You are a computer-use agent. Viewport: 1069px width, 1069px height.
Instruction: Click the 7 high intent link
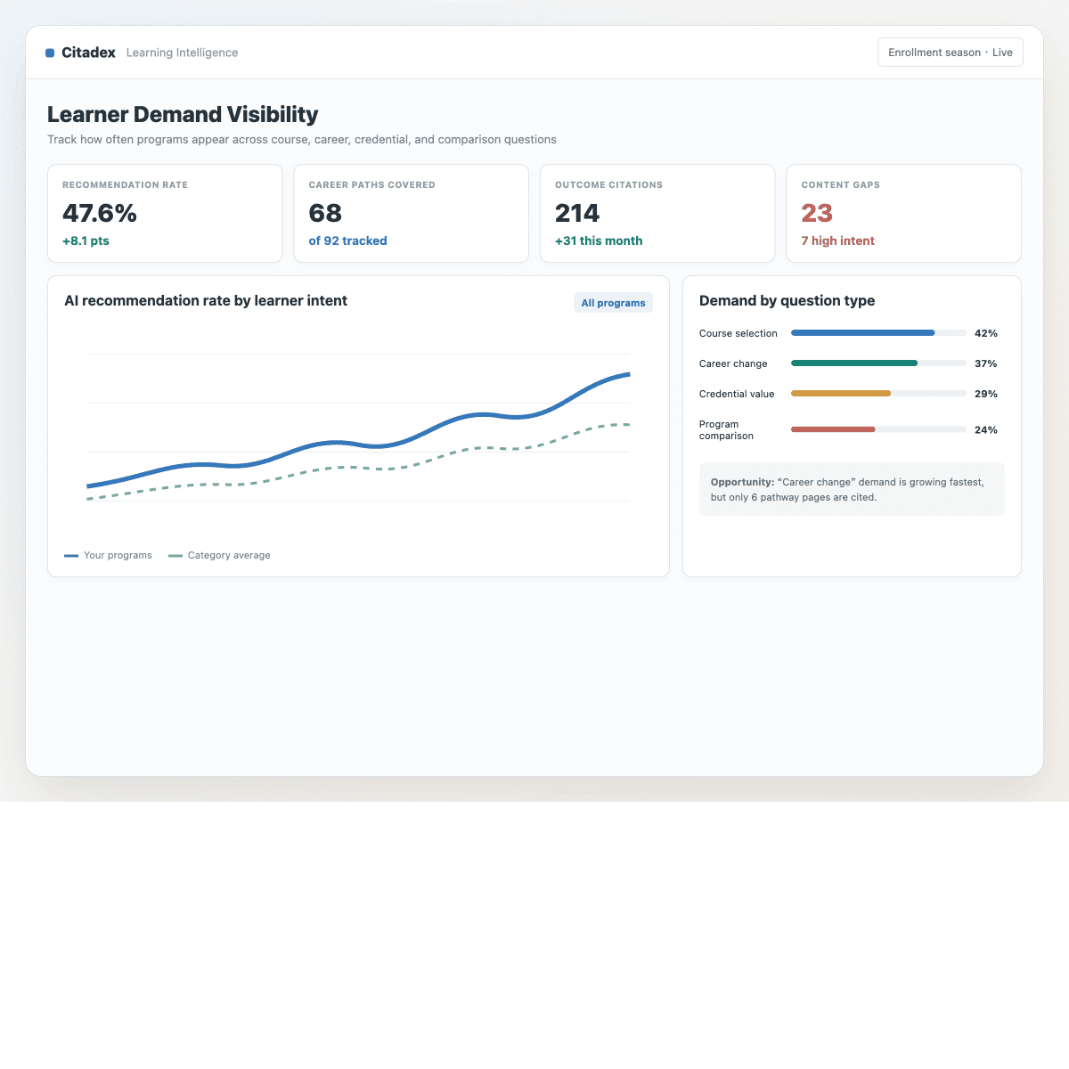(837, 241)
